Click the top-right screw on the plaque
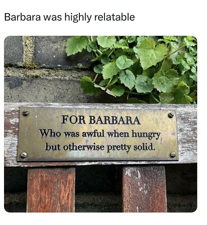Viewport: 207px width, 225px height. 170,115
